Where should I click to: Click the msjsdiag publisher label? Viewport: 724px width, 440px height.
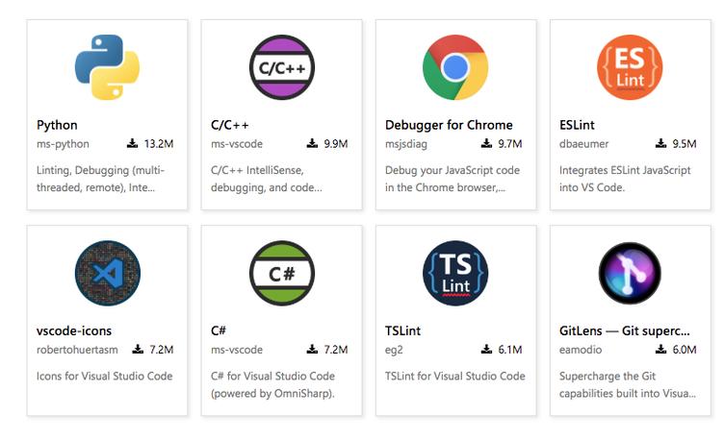(x=406, y=144)
